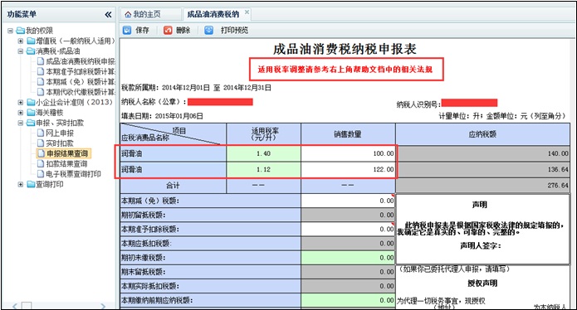Screen dimensions: 577x310
Task: Click the 本期减（免）税额 value field
Action: [348, 201]
